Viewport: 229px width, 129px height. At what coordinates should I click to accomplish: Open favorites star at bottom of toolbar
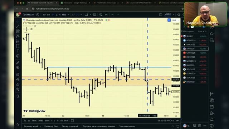click(x=18, y=124)
